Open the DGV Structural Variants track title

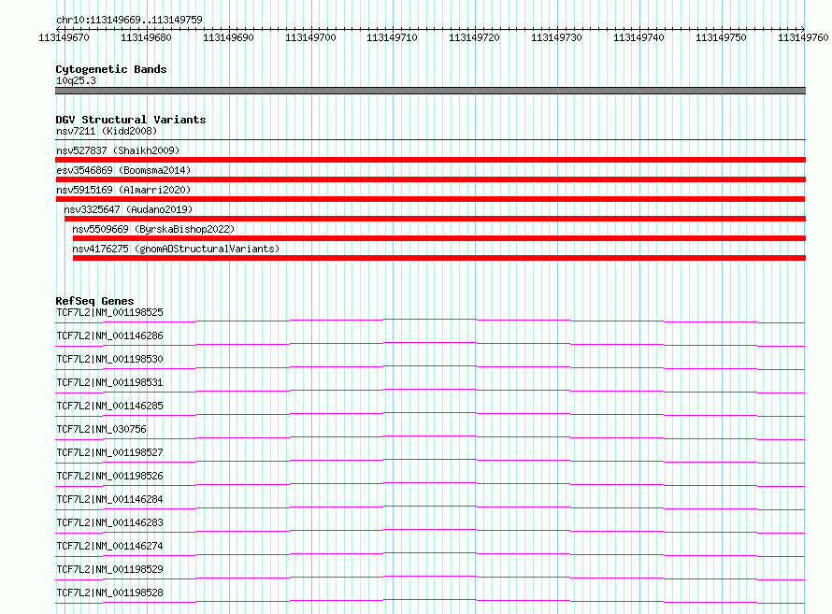[x=131, y=120]
